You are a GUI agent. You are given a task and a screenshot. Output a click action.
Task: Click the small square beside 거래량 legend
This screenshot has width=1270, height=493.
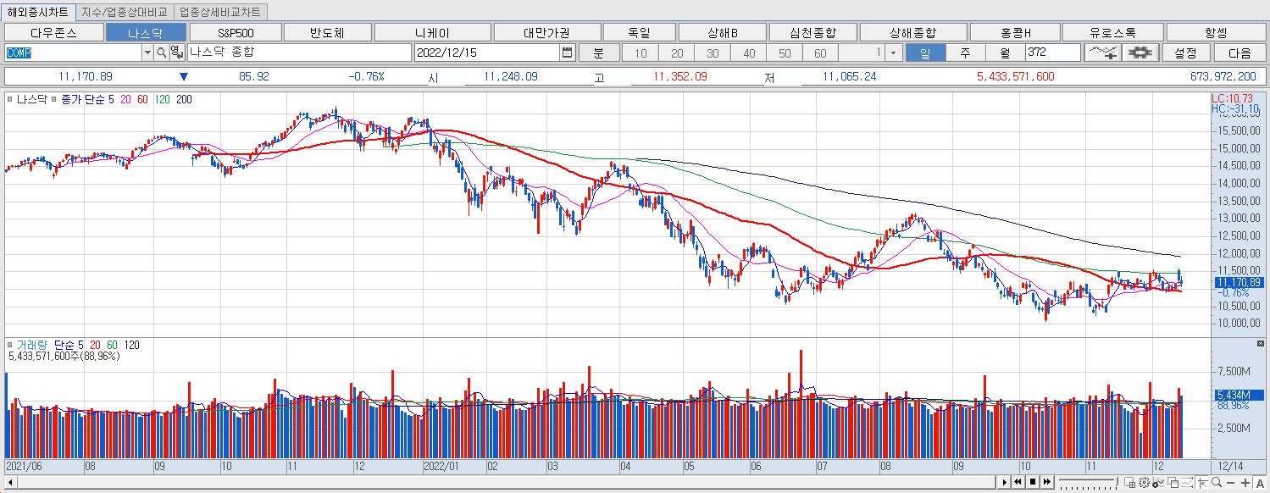9,346
